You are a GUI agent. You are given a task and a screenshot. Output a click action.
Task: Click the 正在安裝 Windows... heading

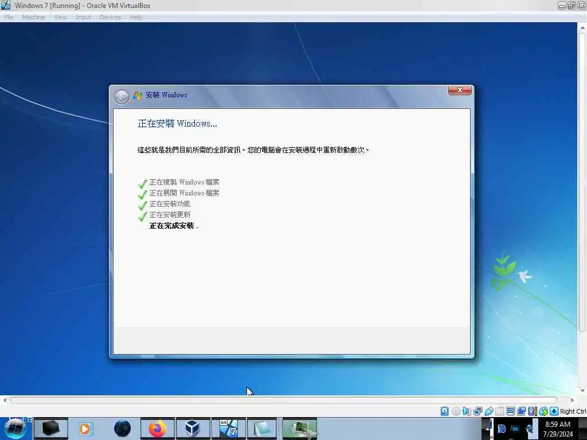pyautogui.click(x=177, y=124)
